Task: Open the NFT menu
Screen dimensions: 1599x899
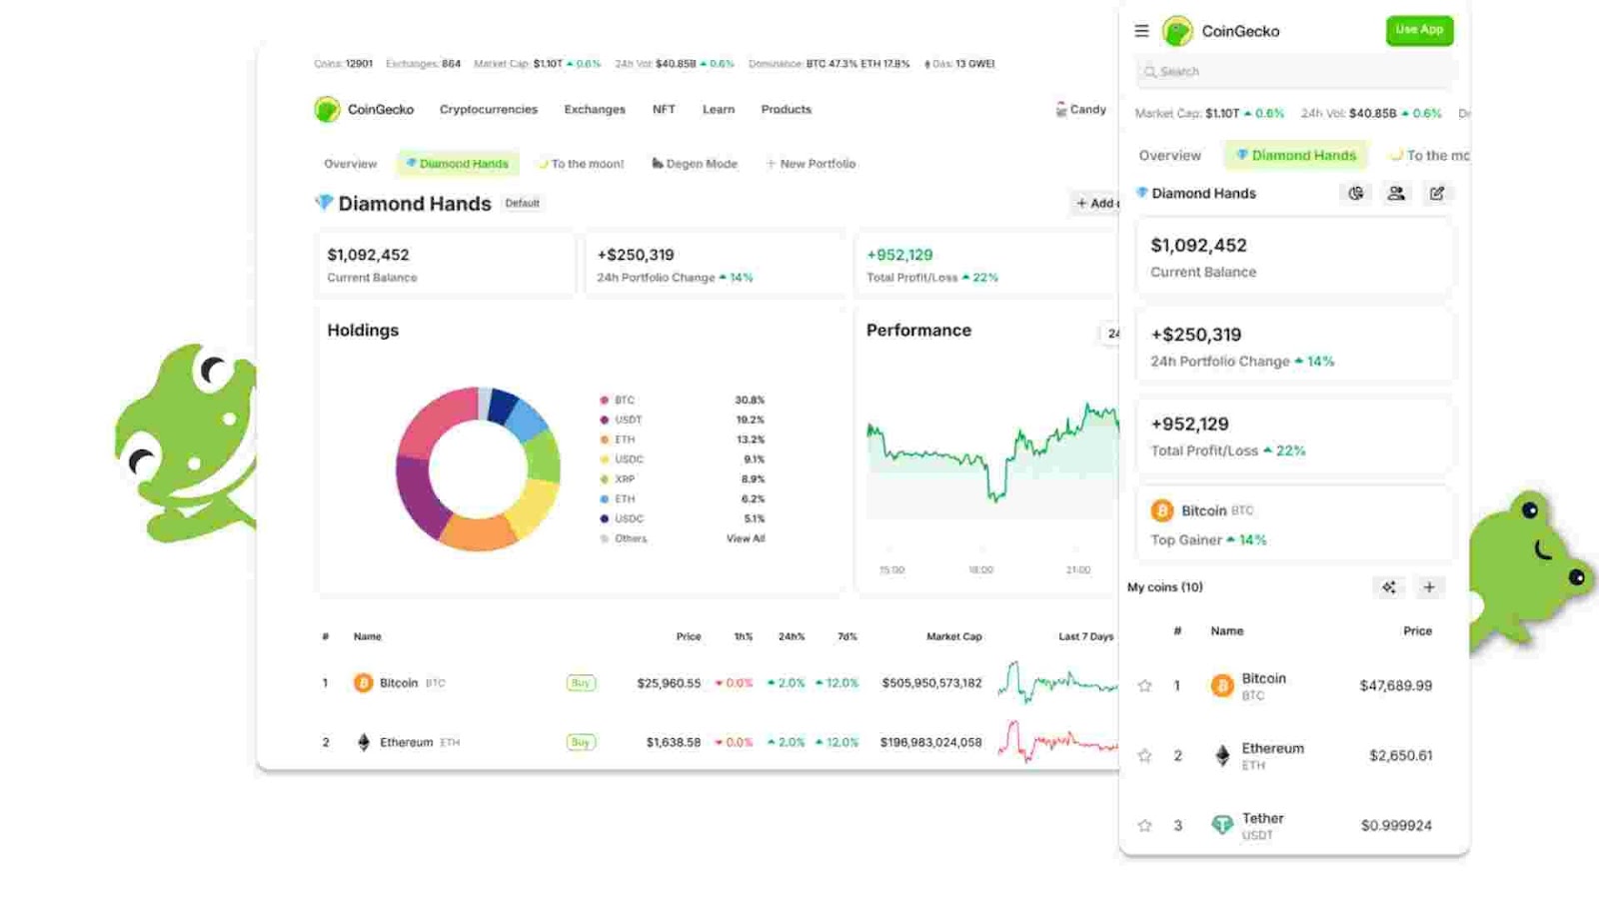Action: click(x=664, y=109)
